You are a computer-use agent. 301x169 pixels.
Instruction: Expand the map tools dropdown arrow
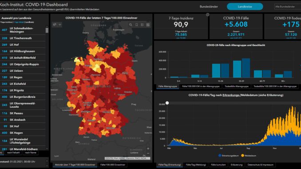pyautogui.click(x=59, y=24)
